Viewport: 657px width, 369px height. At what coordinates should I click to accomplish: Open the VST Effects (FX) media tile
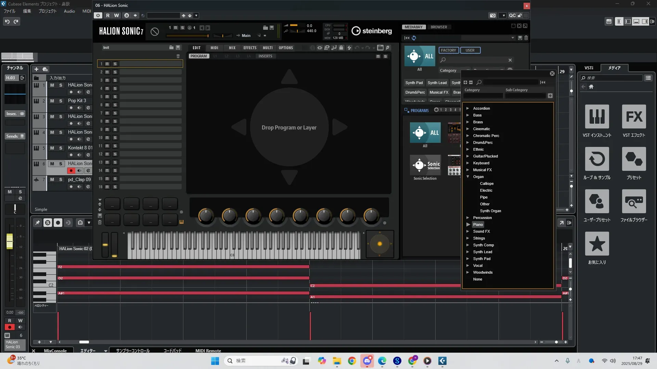(x=634, y=117)
